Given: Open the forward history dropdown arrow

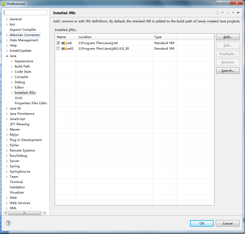Looking at the screenshot, I should 233,13.
